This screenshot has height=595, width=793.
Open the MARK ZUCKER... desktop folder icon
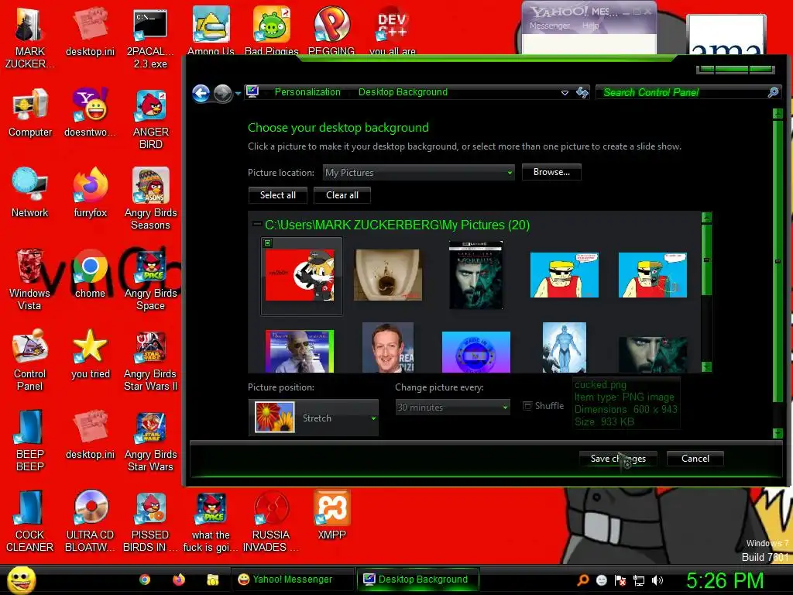pos(29,37)
